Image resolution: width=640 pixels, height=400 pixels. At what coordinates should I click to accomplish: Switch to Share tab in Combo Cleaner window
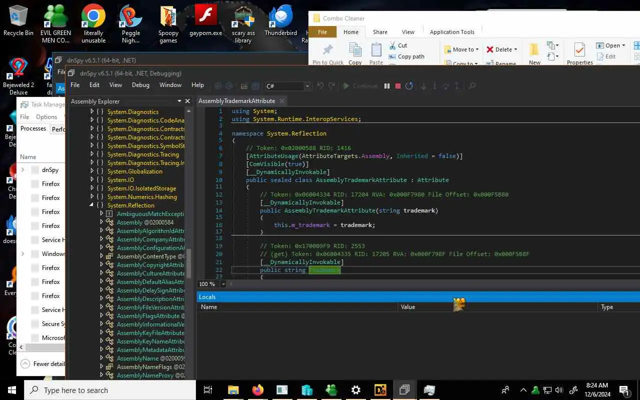380,31
